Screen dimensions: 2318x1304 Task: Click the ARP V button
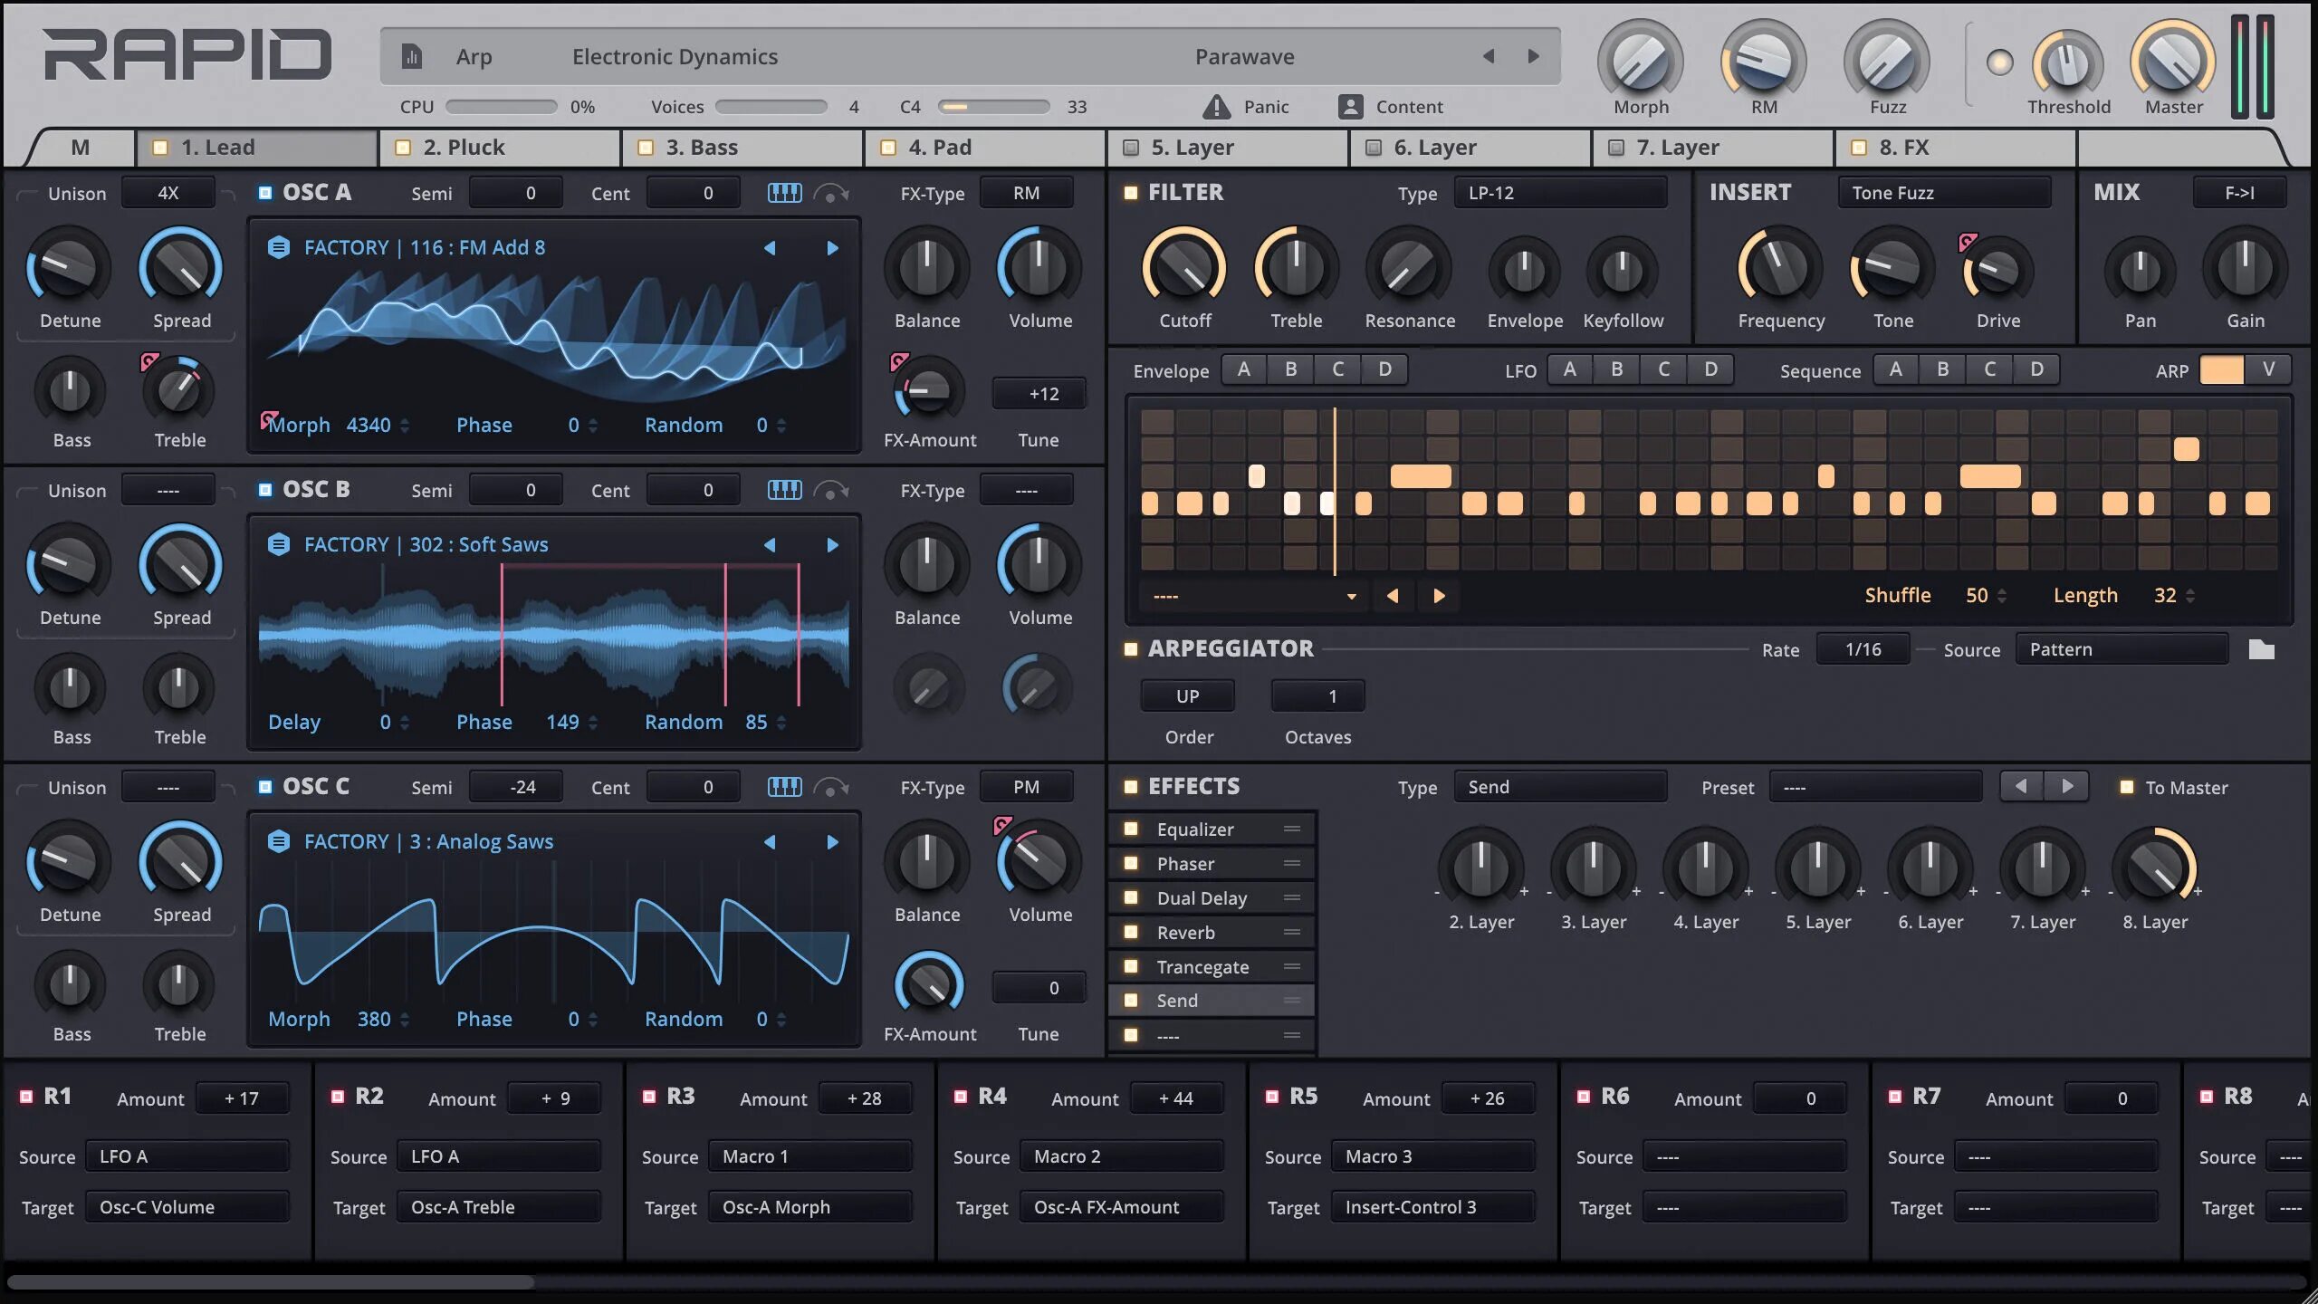2268,369
